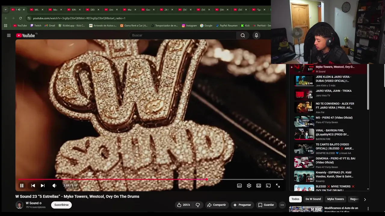This screenshot has width=385, height=216.
Task: Cast the video to a TV
Action: tap(268, 186)
